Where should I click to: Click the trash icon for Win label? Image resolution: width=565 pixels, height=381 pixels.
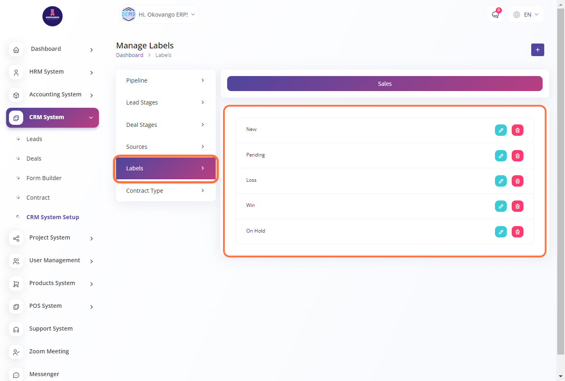[517, 206]
